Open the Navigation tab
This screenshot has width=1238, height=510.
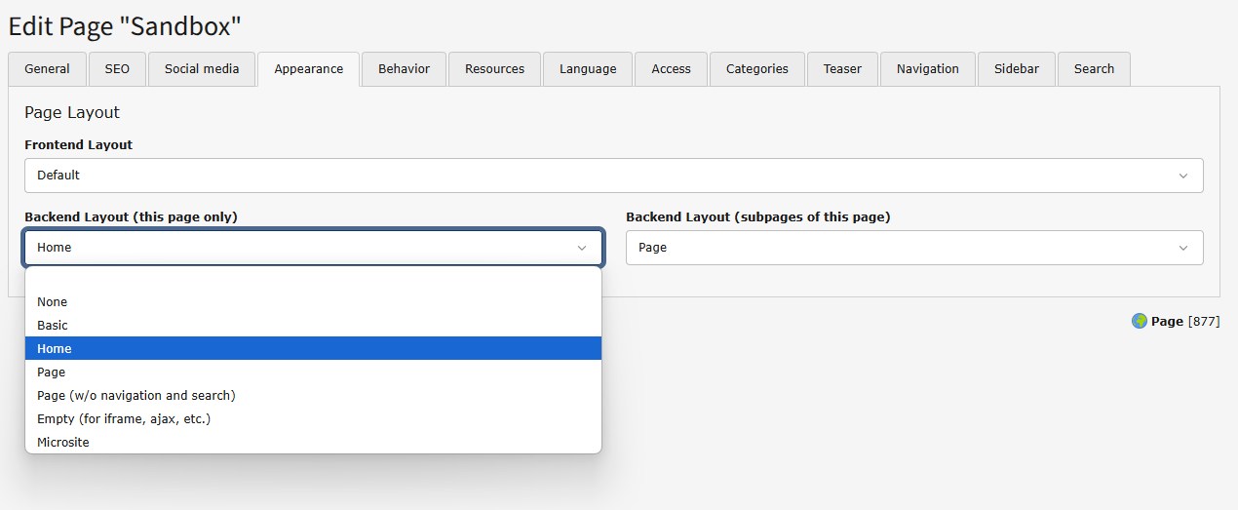click(927, 69)
